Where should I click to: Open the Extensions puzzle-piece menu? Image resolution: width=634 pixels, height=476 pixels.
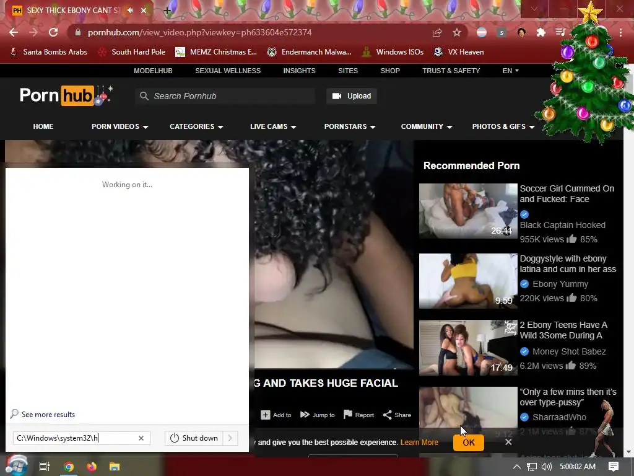click(x=541, y=32)
